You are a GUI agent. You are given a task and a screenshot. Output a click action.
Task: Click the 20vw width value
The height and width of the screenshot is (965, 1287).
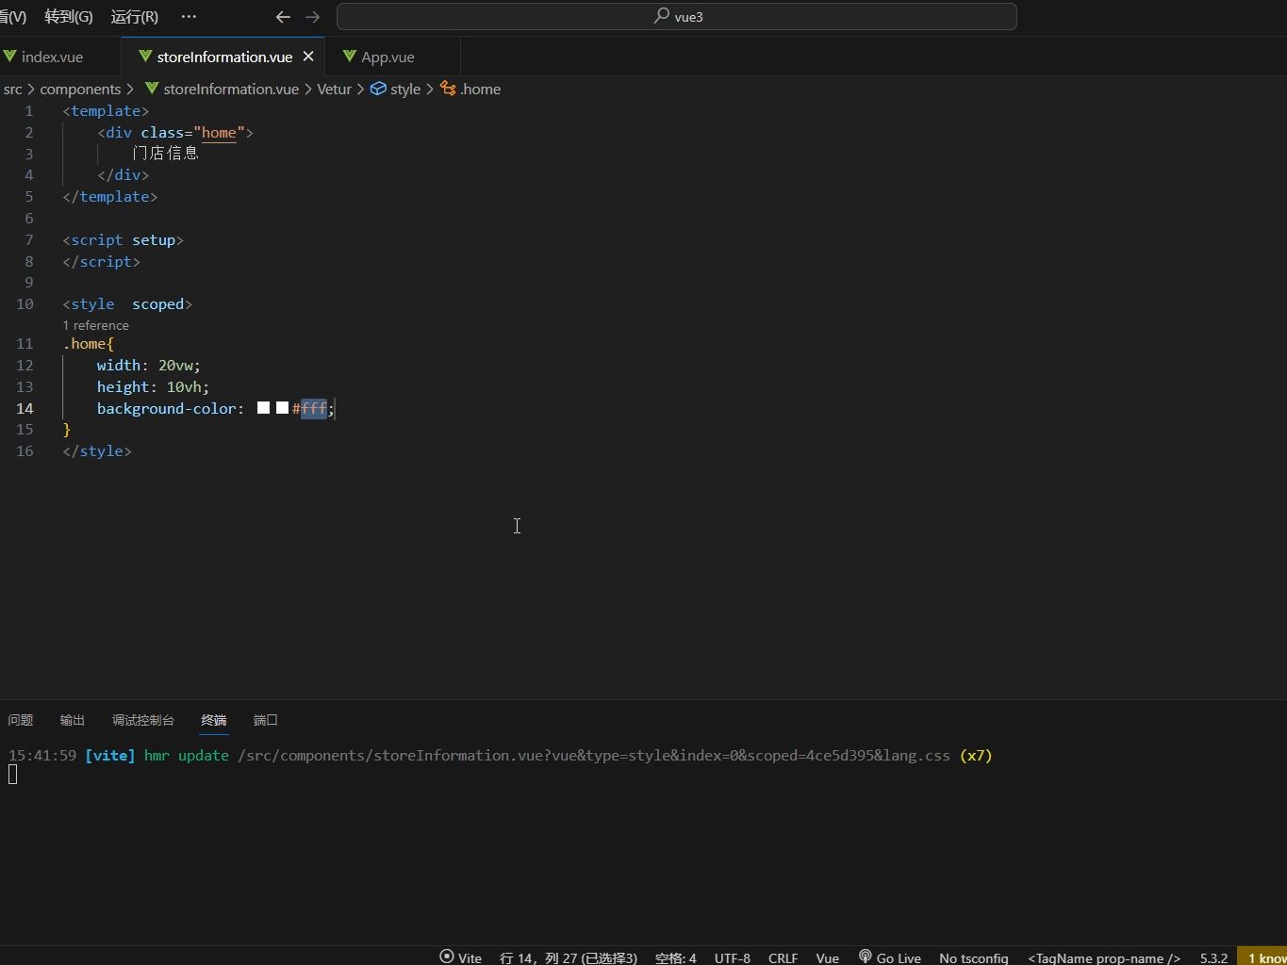coord(175,365)
